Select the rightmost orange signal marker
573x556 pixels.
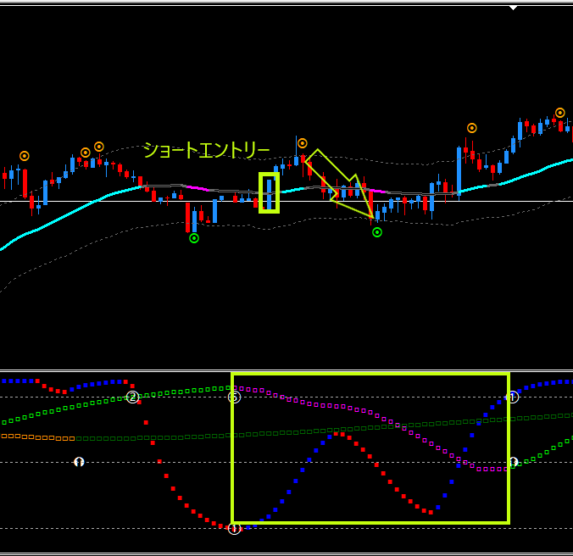coord(559,113)
